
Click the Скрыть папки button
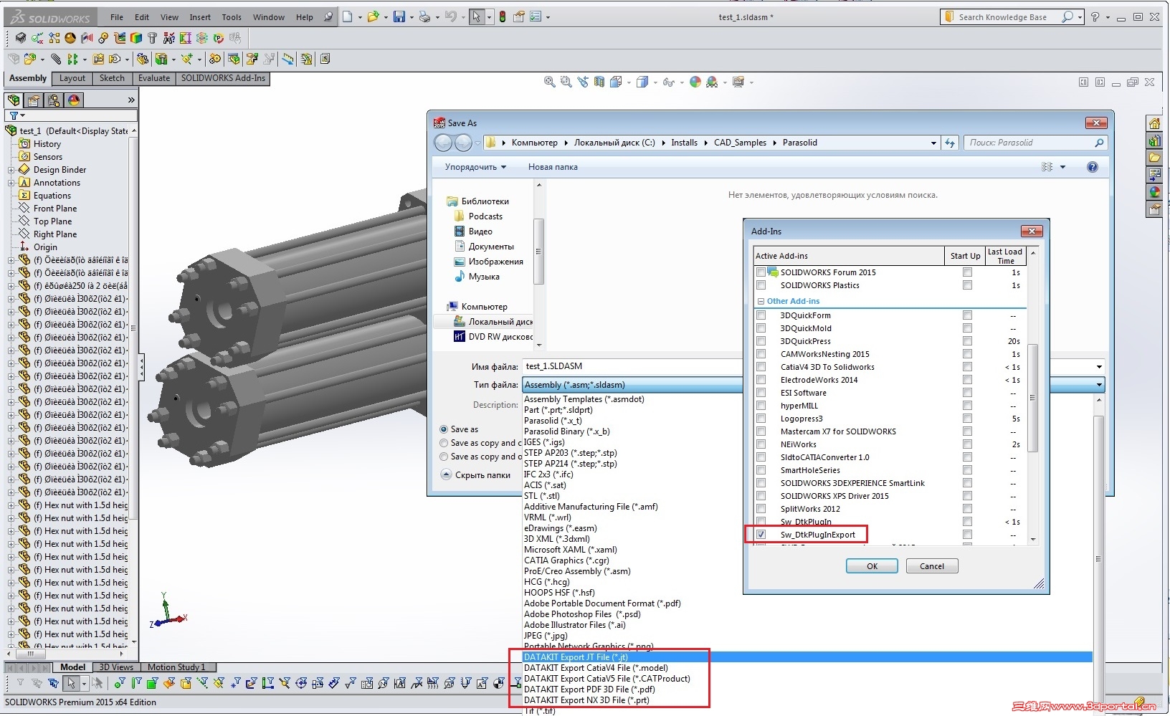(x=475, y=475)
